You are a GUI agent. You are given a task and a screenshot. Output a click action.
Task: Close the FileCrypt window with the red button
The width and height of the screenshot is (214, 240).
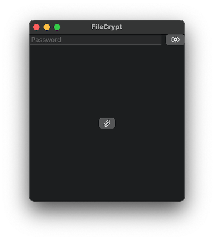[36, 27]
